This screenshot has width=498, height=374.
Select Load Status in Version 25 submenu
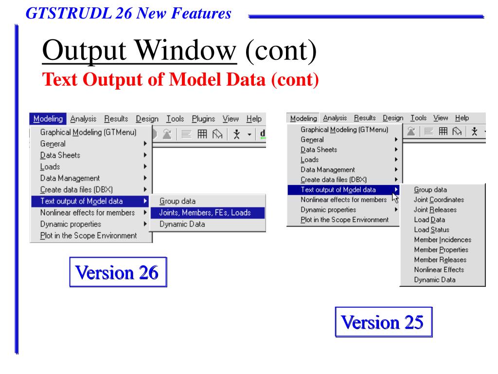[x=443, y=229]
